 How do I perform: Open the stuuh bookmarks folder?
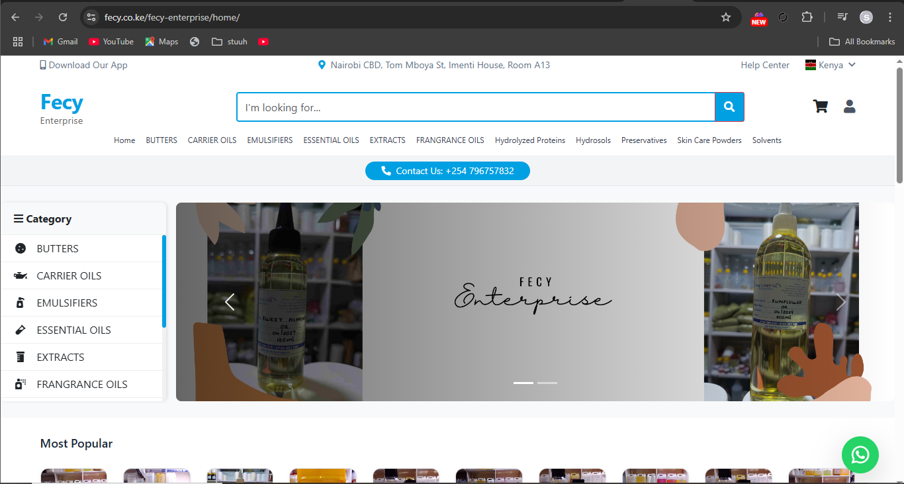230,42
